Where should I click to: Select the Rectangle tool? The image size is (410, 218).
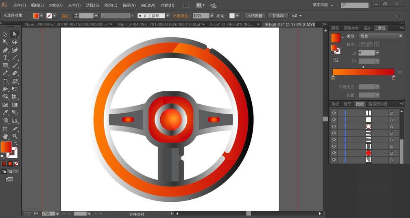5,65
